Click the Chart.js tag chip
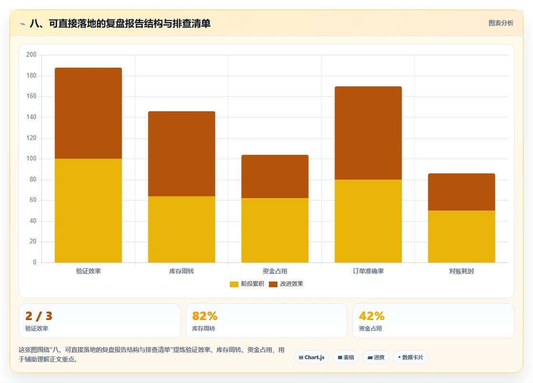 click(x=311, y=357)
